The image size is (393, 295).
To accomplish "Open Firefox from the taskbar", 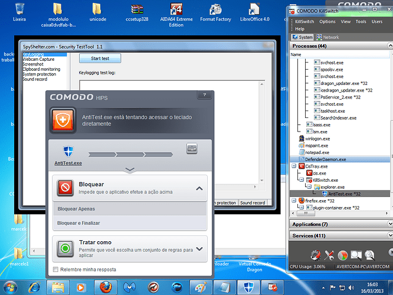I will point(106,287).
